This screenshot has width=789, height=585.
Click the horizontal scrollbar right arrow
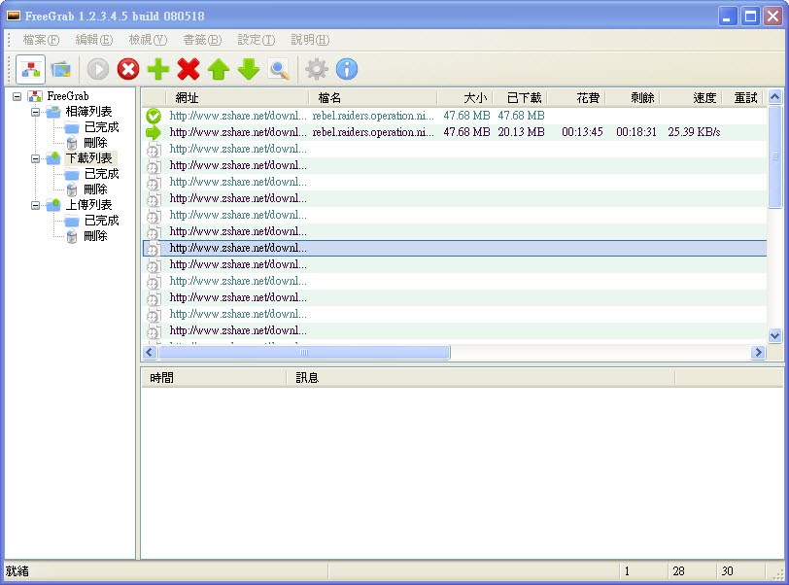pos(758,353)
